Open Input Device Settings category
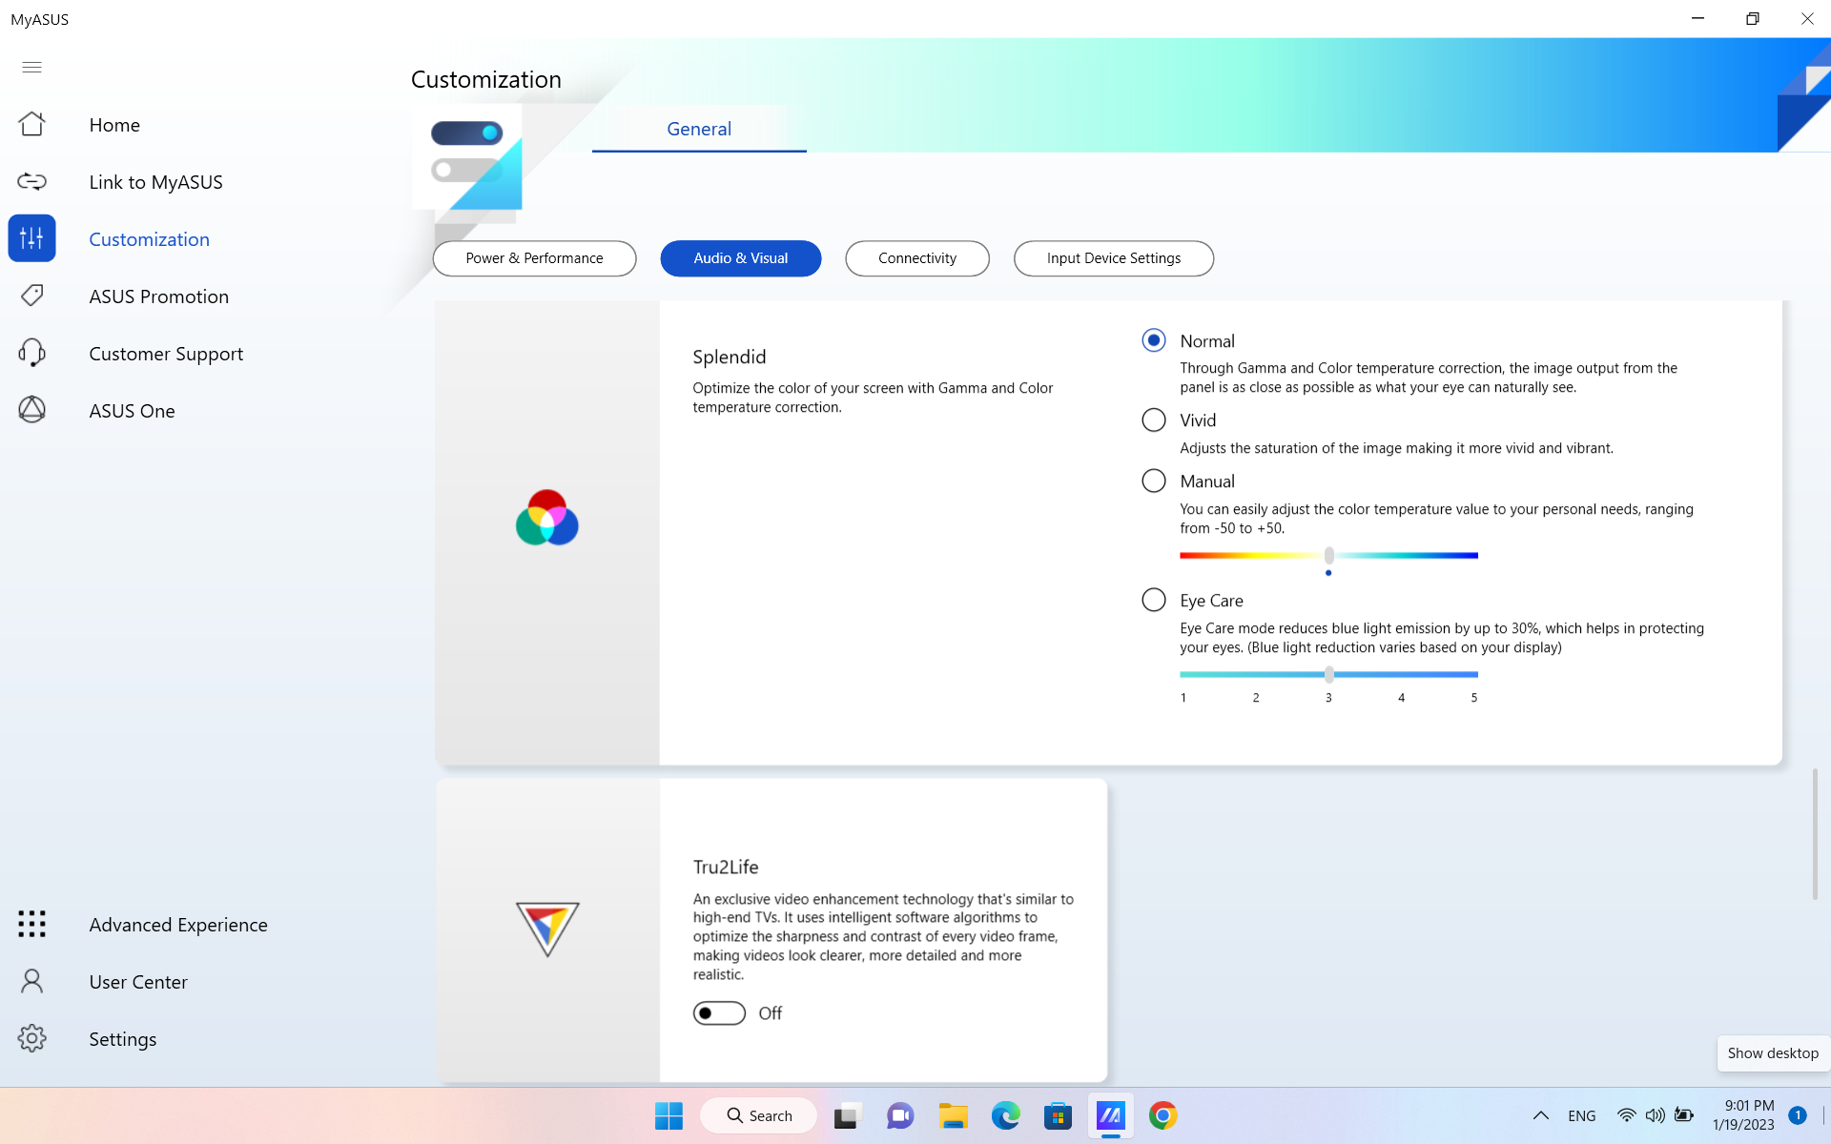The image size is (1831, 1144). (1113, 258)
